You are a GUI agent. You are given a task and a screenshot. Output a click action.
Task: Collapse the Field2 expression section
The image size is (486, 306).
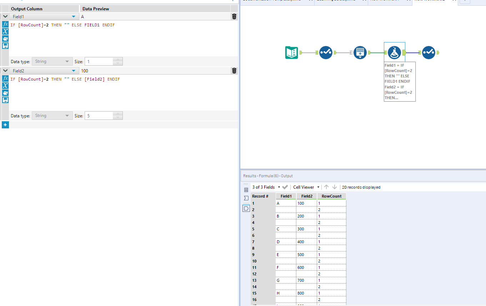[x=5, y=71]
